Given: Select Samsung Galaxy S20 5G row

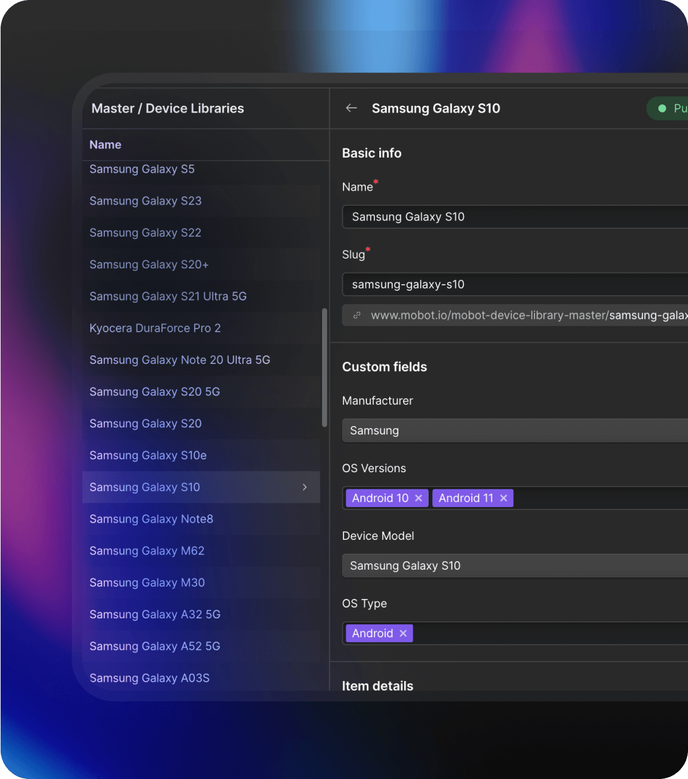Looking at the screenshot, I should tap(201, 391).
